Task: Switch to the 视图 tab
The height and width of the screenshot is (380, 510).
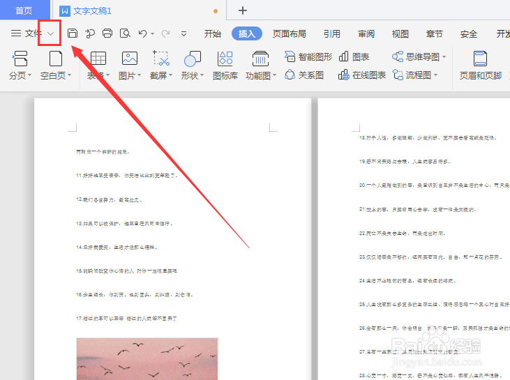Action: tap(400, 33)
